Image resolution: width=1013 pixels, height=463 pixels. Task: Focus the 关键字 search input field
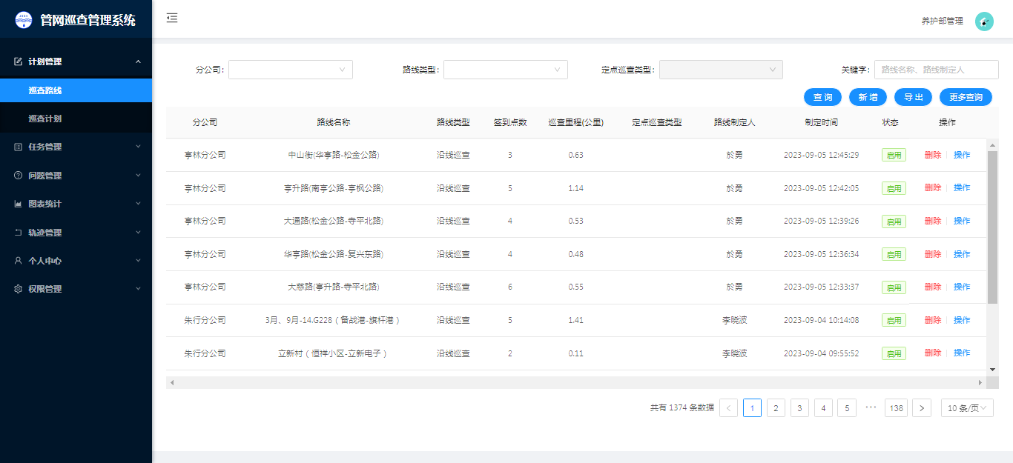click(936, 70)
